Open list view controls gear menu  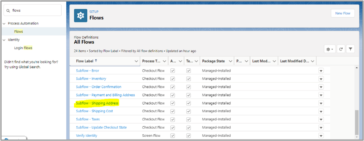(x=330, y=49)
